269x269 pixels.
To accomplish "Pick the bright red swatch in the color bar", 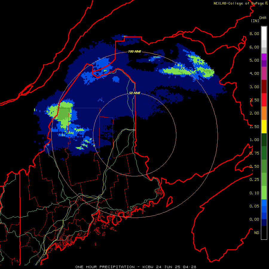I will [x=264, y=100].
